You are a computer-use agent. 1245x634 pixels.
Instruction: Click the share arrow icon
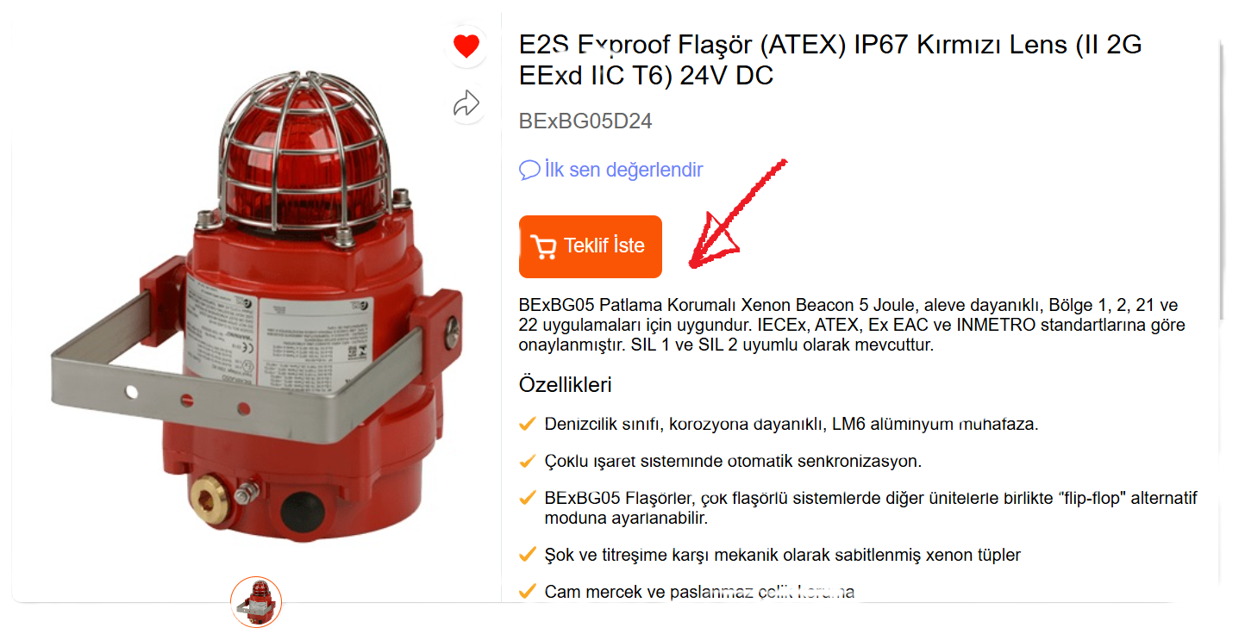(x=466, y=104)
